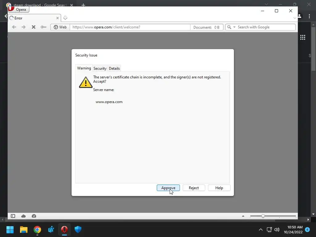Viewport: 316px width, 237px height.
Task: Go back in Opera navigation
Action: (x=14, y=27)
